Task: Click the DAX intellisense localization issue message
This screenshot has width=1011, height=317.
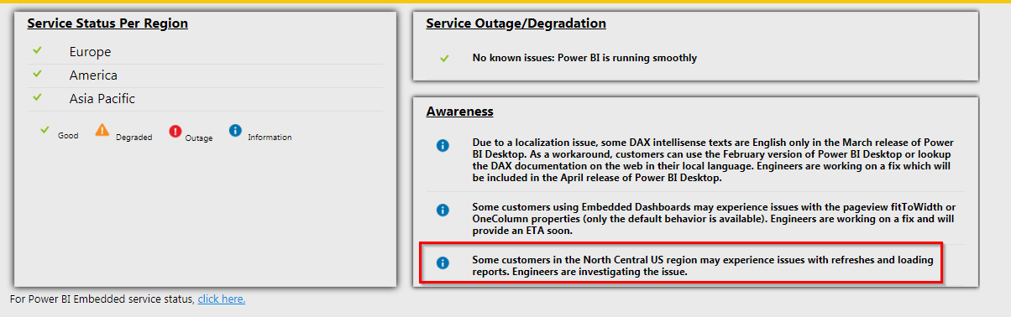Action: click(713, 160)
